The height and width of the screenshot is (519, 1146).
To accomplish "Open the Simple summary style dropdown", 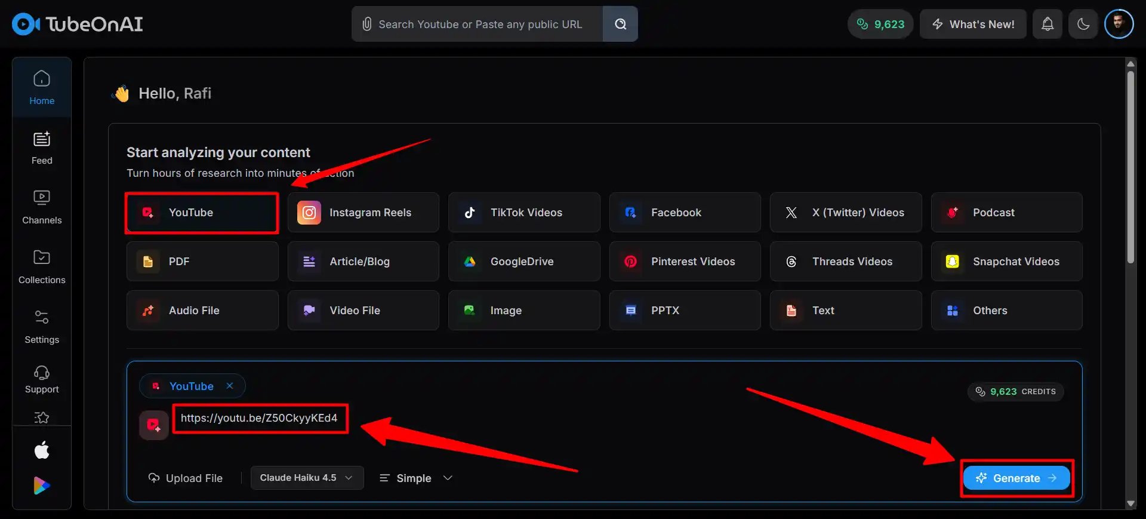I will (x=416, y=478).
